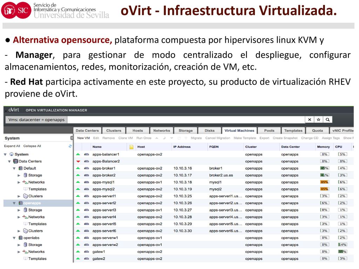This screenshot has width=359, height=269.
Task: Open the Templates tab
Action: (293, 131)
